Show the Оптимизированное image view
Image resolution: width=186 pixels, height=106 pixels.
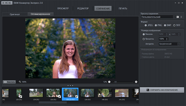click(x=41, y=14)
